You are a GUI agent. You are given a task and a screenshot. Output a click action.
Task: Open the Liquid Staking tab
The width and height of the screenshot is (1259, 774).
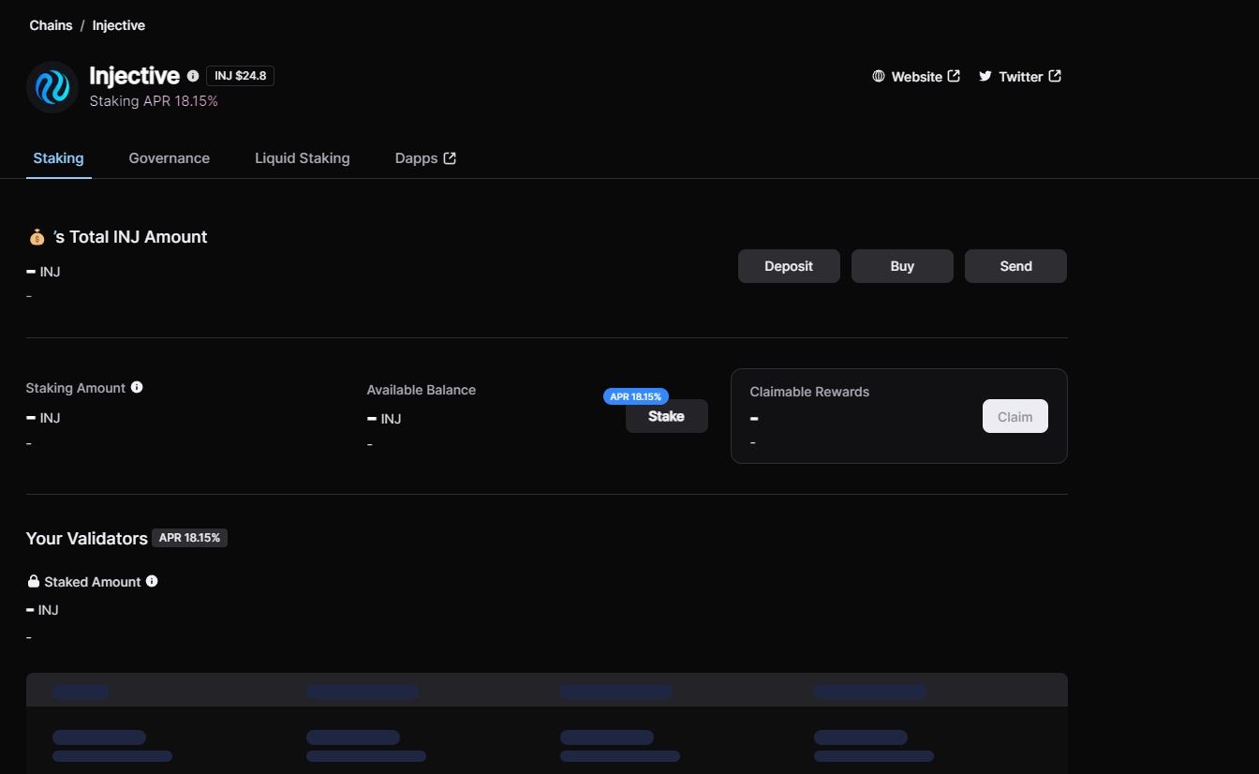tap(302, 158)
